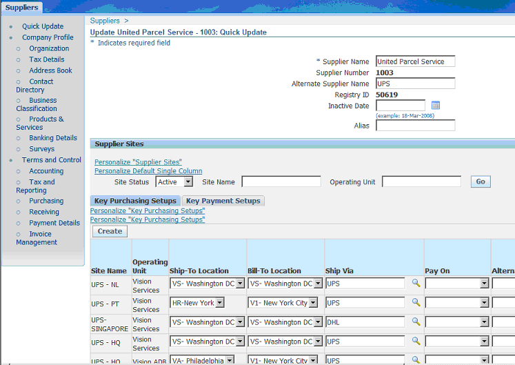
Task: Focus the Supplier Name field
Action: [x=415, y=61]
